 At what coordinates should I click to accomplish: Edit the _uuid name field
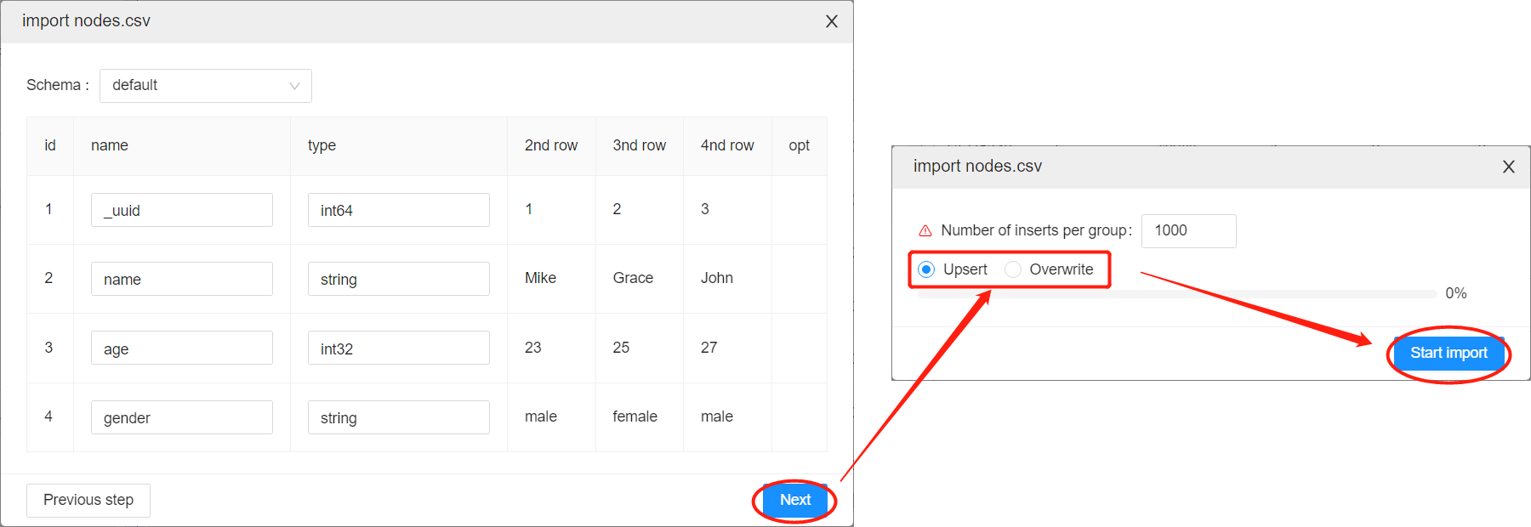182,210
